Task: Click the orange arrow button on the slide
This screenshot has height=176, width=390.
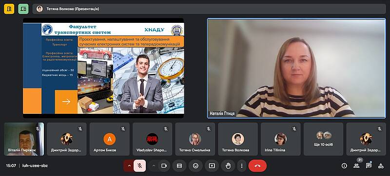Action: 66,102
